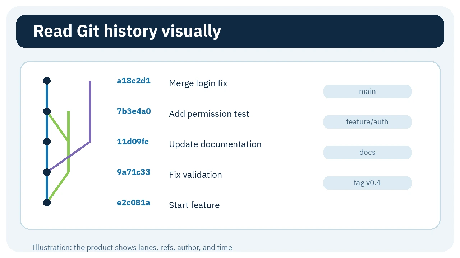Click the commit dot for Merge login fix
The image size is (460, 258).
click(47, 81)
